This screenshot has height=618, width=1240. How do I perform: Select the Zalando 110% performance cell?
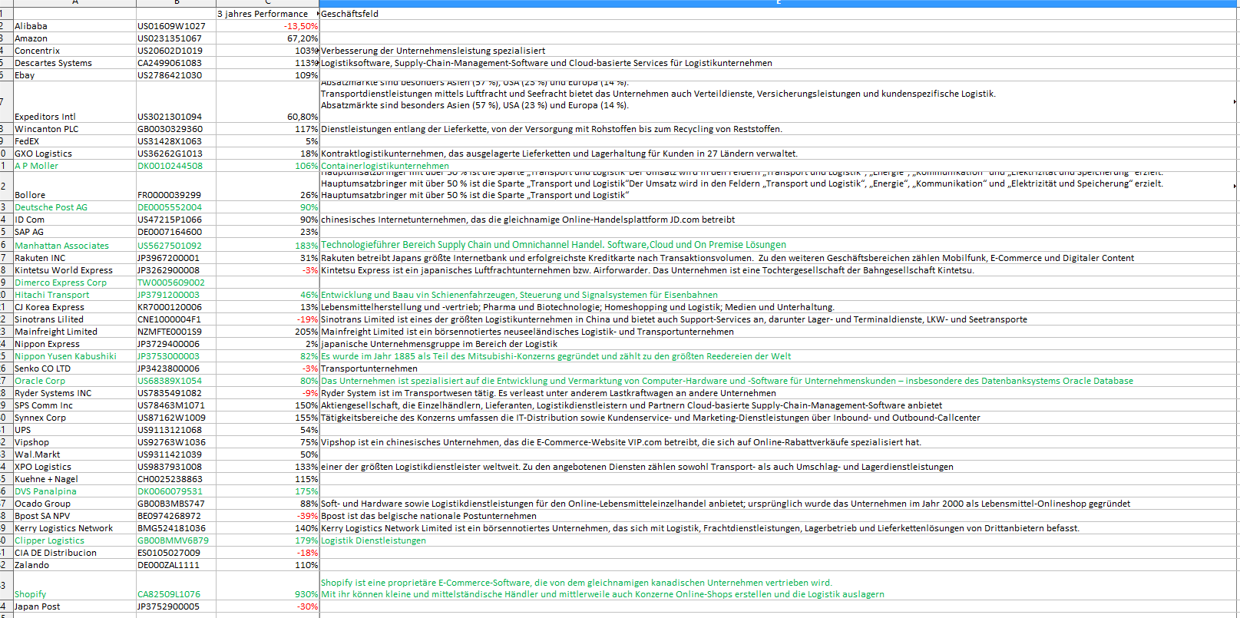(x=267, y=565)
